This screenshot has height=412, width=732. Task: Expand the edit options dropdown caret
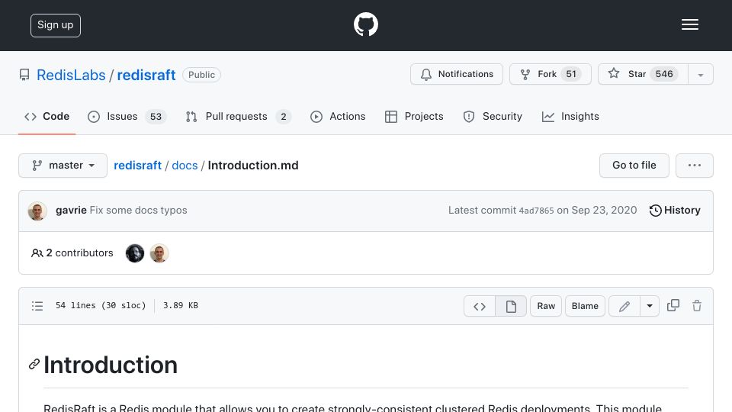tap(650, 306)
